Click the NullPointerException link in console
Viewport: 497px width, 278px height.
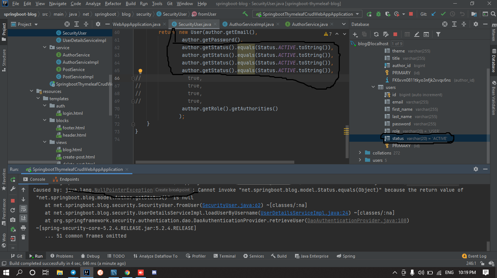123,190
